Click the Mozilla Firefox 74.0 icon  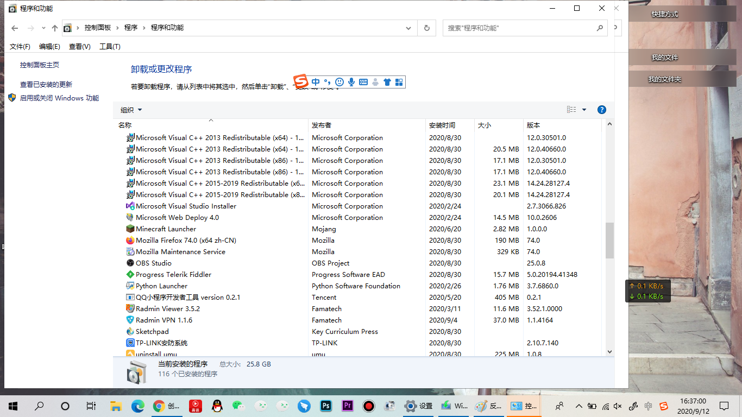click(130, 241)
